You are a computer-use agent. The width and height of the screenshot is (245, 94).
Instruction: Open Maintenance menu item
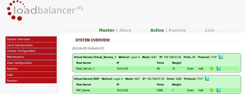[31, 57]
